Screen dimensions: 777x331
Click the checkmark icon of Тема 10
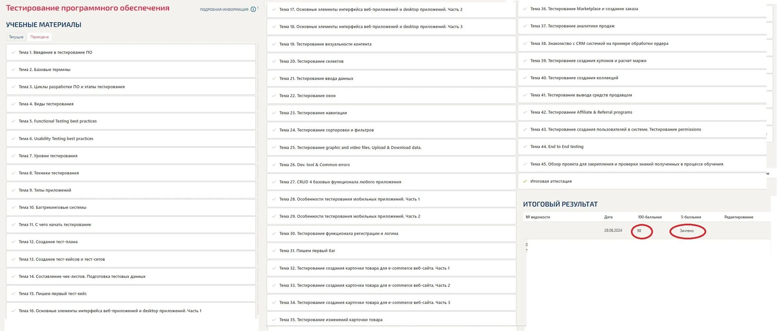point(13,207)
